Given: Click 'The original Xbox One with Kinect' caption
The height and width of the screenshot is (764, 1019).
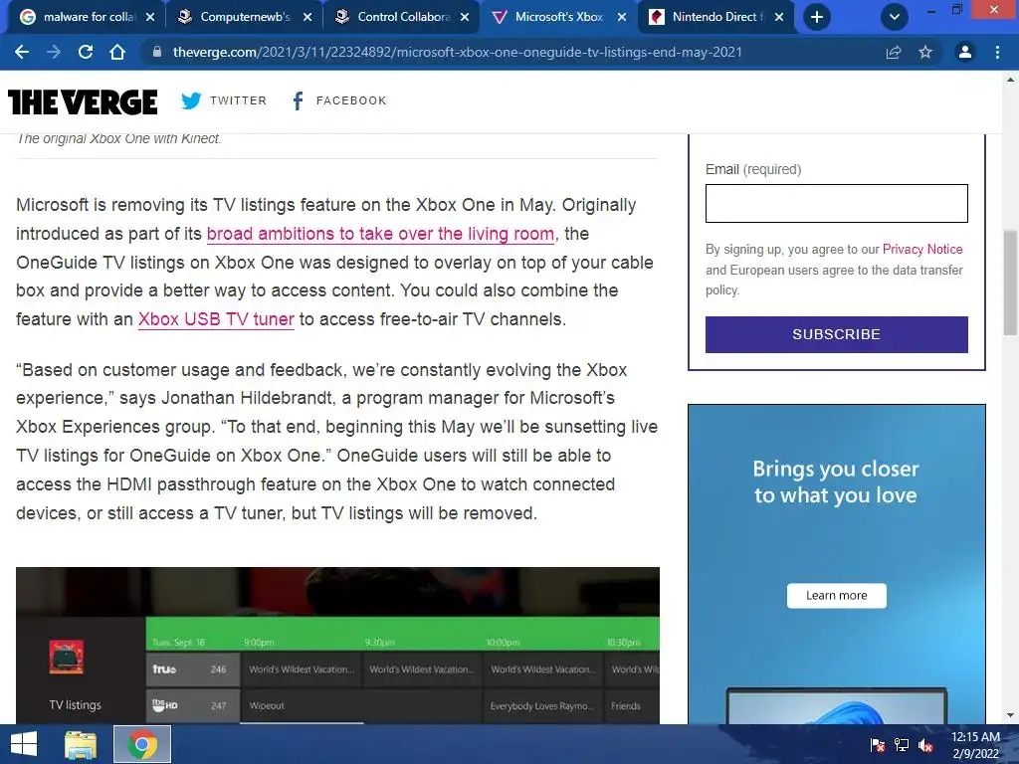Looking at the screenshot, I should pyautogui.click(x=119, y=138).
